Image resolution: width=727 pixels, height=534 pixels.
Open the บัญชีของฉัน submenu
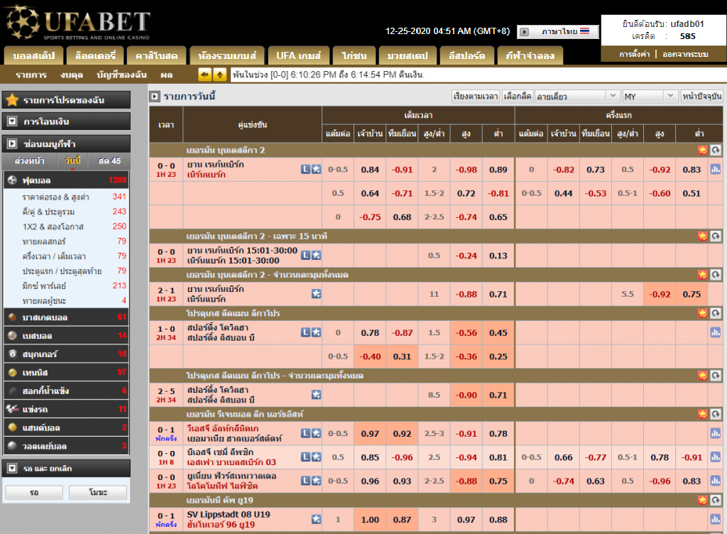[121, 75]
